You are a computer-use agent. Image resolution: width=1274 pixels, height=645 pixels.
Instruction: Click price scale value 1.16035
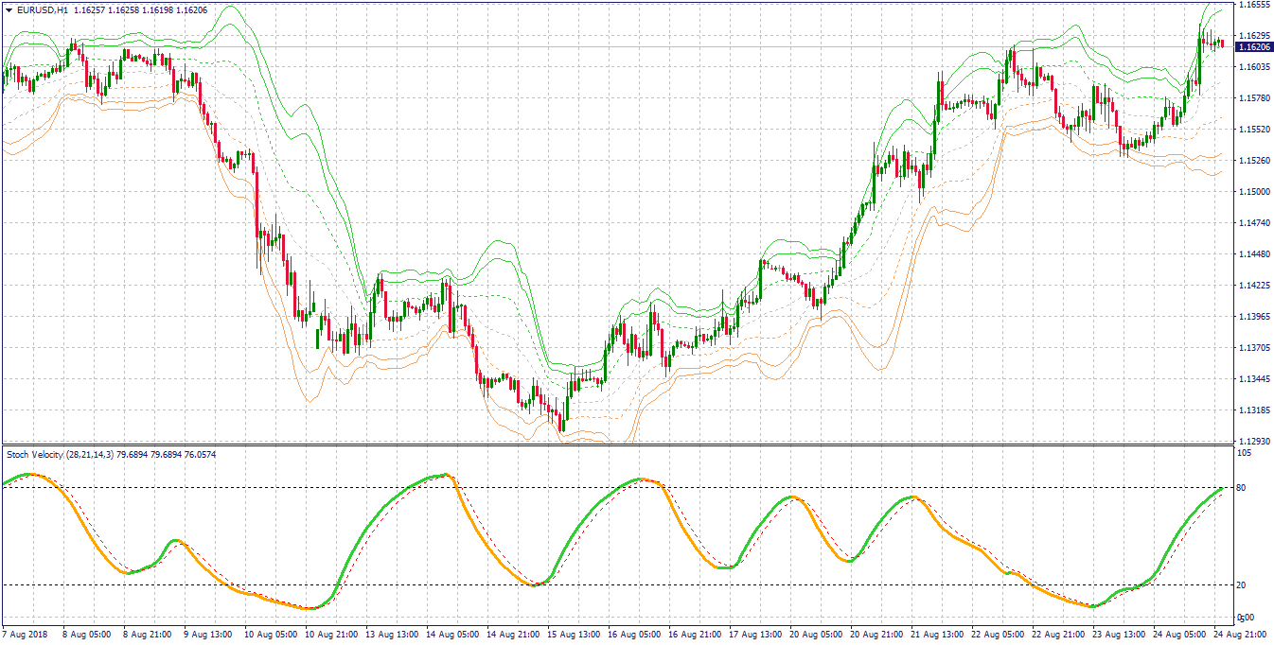tap(1254, 67)
